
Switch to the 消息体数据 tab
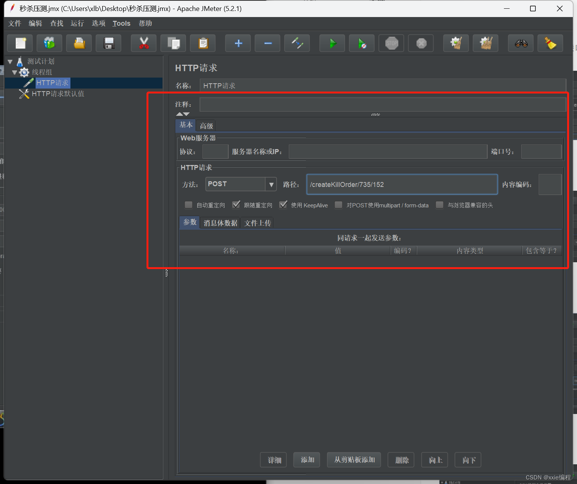tap(220, 223)
